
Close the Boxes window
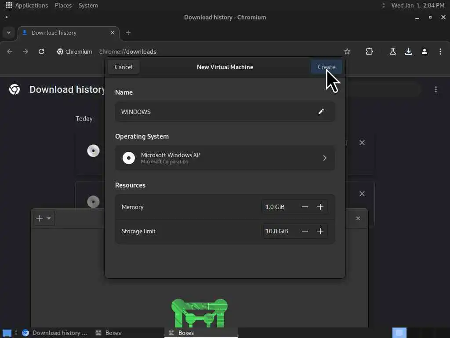(x=358, y=218)
